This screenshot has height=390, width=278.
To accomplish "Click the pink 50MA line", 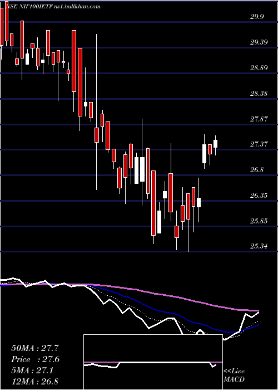I will pyautogui.click(x=154, y=294).
